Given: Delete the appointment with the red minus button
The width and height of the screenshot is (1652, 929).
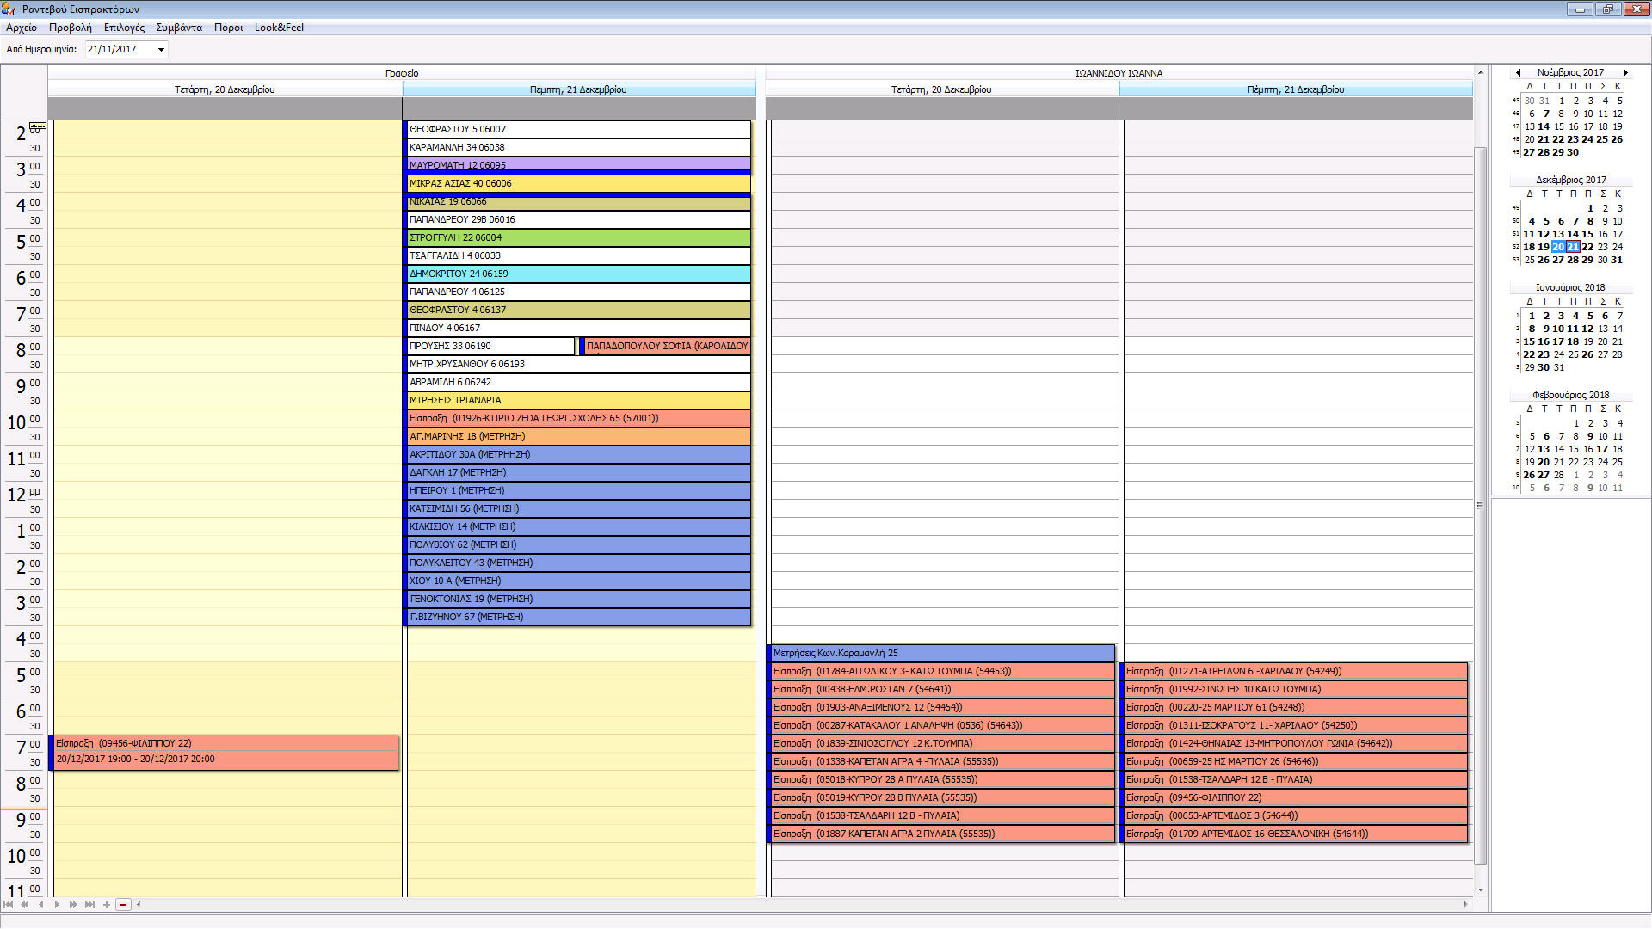Looking at the screenshot, I should [123, 904].
